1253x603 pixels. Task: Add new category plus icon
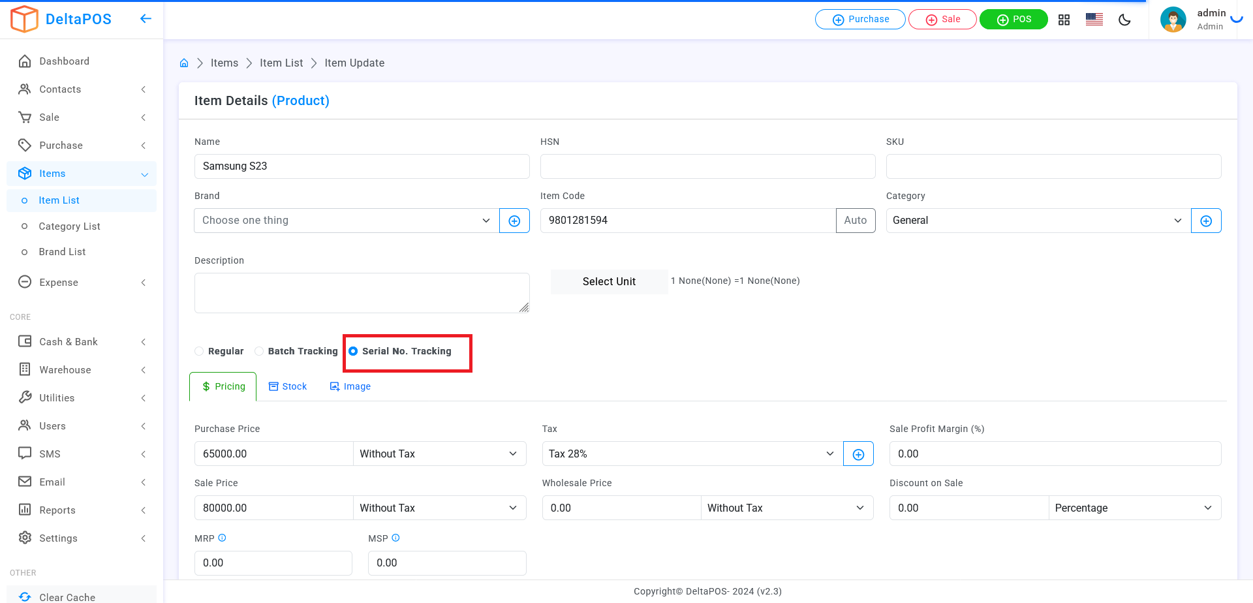1206,221
